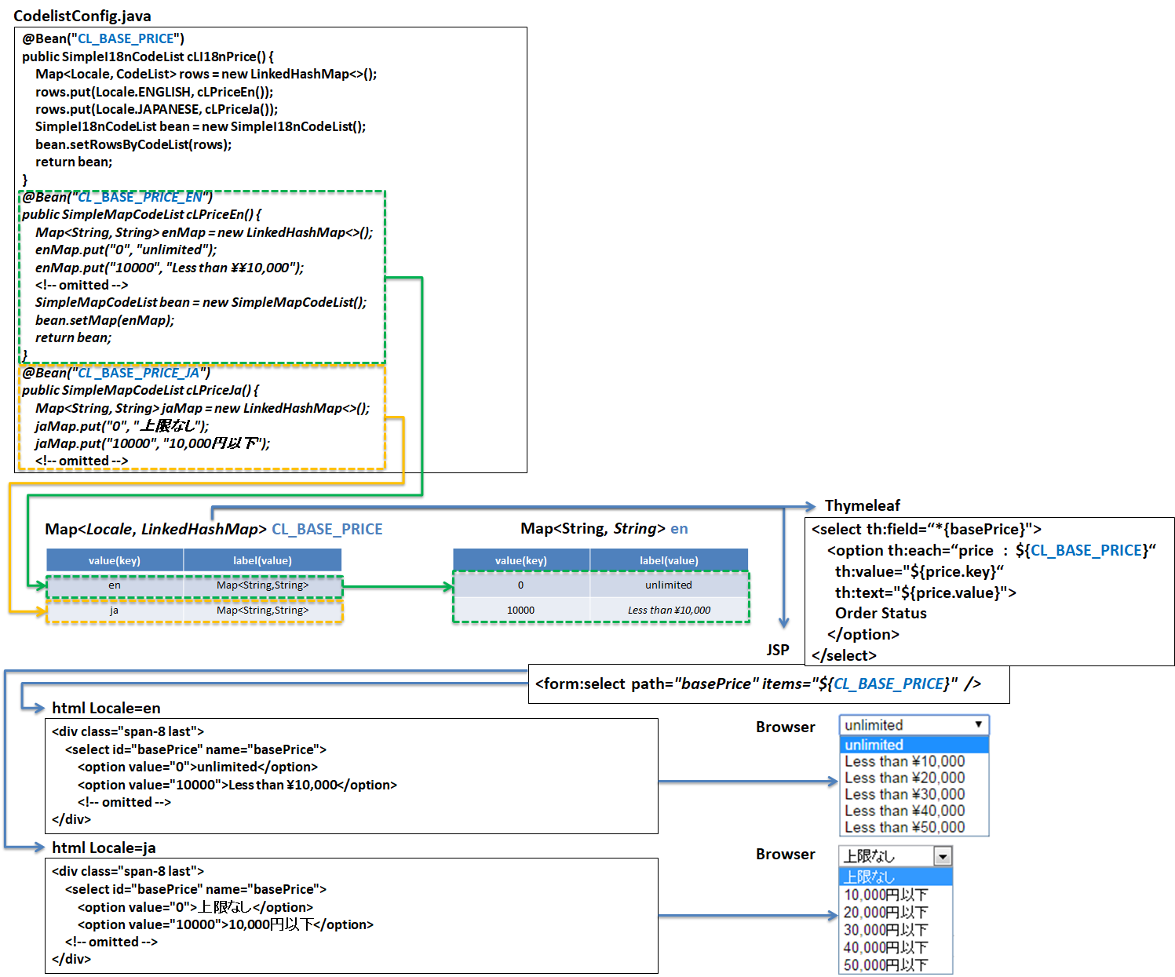
Task: Pick the 30,000円以下 option
Action: 886,930
